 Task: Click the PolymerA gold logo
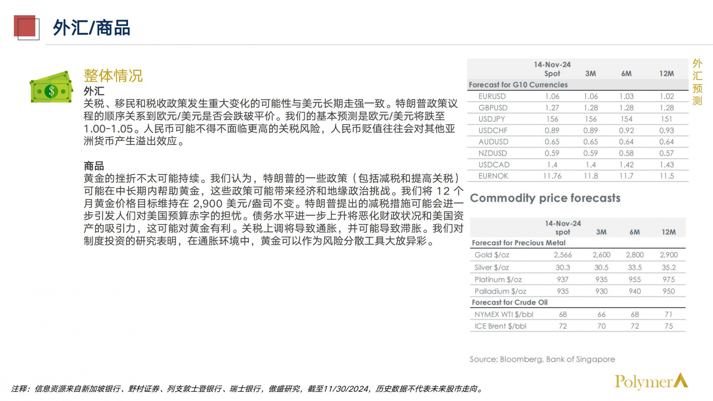point(651,382)
